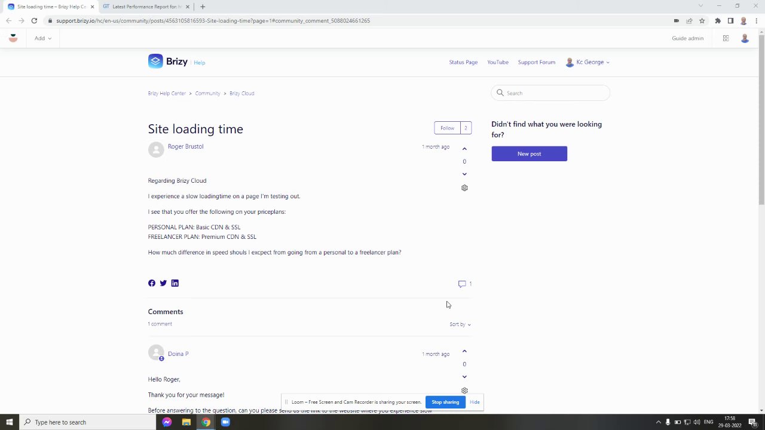This screenshot has height=430, width=765.
Task: Open Roger Brustol's profile link
Action: click(185, 146)
